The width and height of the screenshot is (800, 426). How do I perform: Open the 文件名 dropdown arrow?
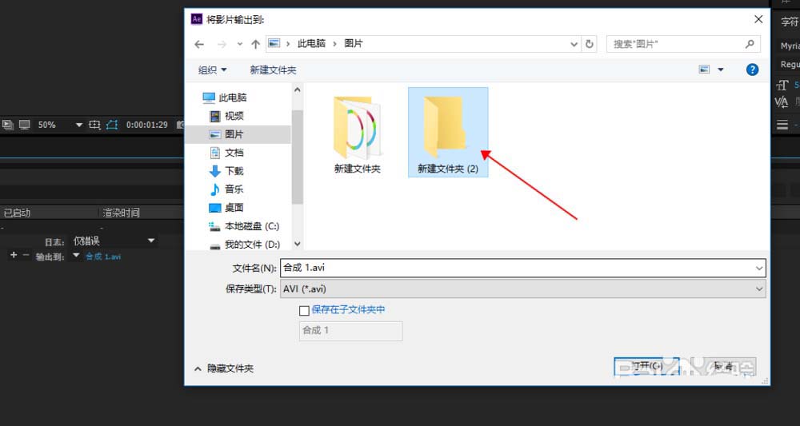(759, 268)
